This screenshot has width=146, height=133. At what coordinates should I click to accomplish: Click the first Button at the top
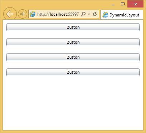(x=73, y=27)
